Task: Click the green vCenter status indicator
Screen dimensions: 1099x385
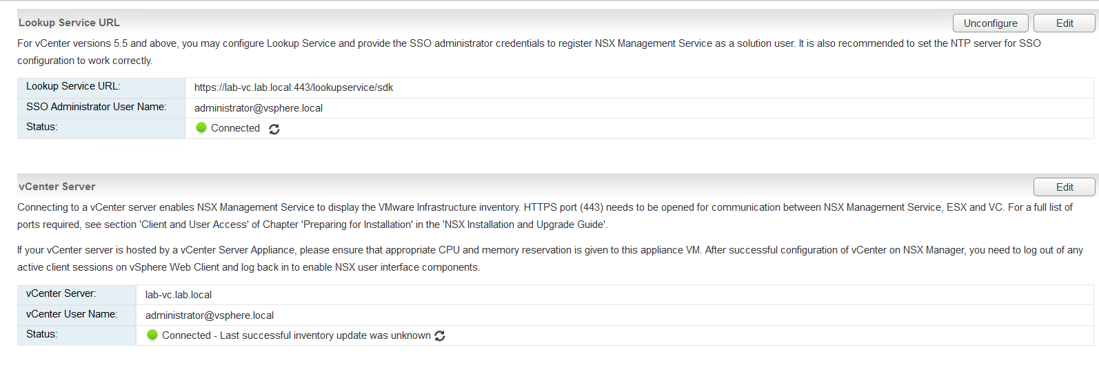Action: (x=152, y=335)
